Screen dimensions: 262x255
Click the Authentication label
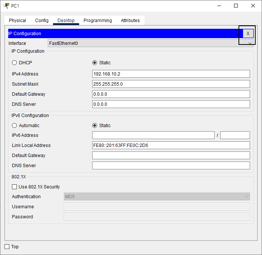(x=26, y=197)
